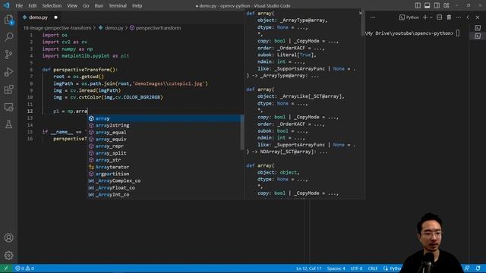486x273 pixels.
Task: Open notifications bell in status bar
Action: pyautogui.click(x=478, y=268)
